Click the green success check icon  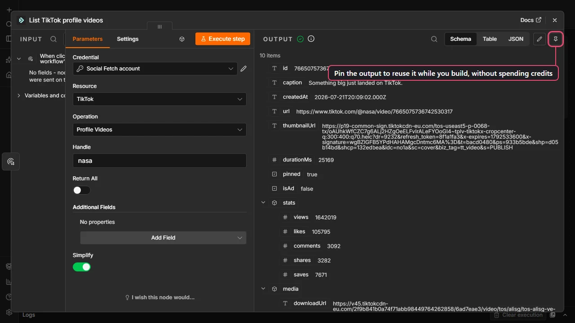click(301, 39)
